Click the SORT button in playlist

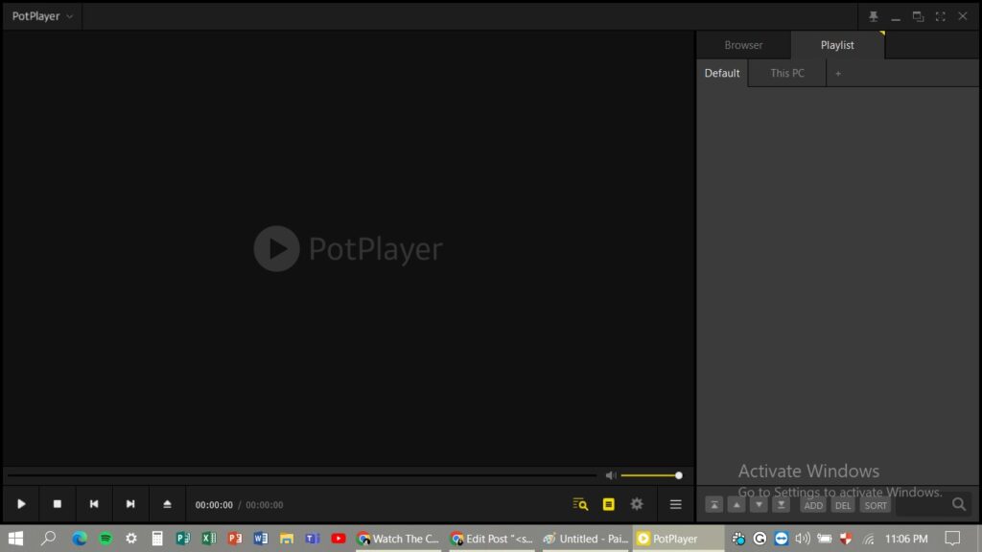coord(876,506)
